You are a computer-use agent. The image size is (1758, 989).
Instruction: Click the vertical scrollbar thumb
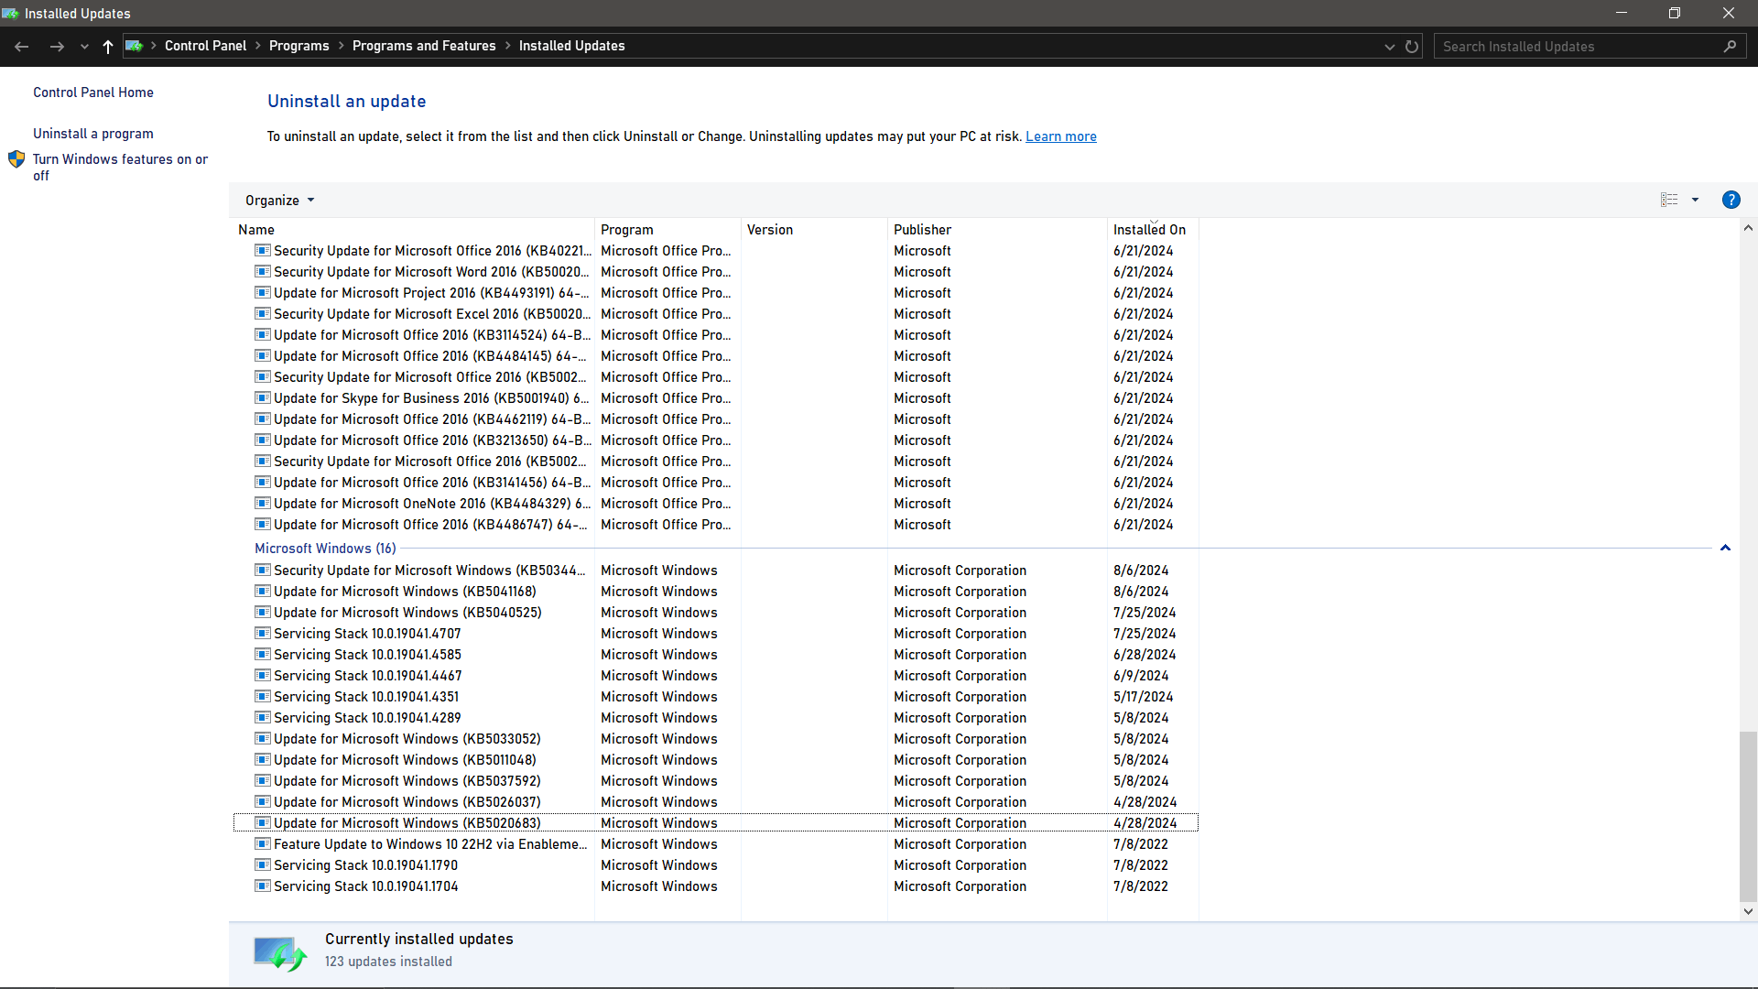coord(1748,815)
